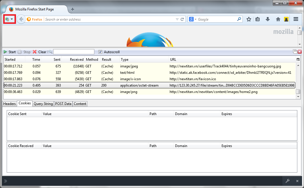
Task: Click the developer toolbar command prompt chevrons
Action: pos(6,181)
